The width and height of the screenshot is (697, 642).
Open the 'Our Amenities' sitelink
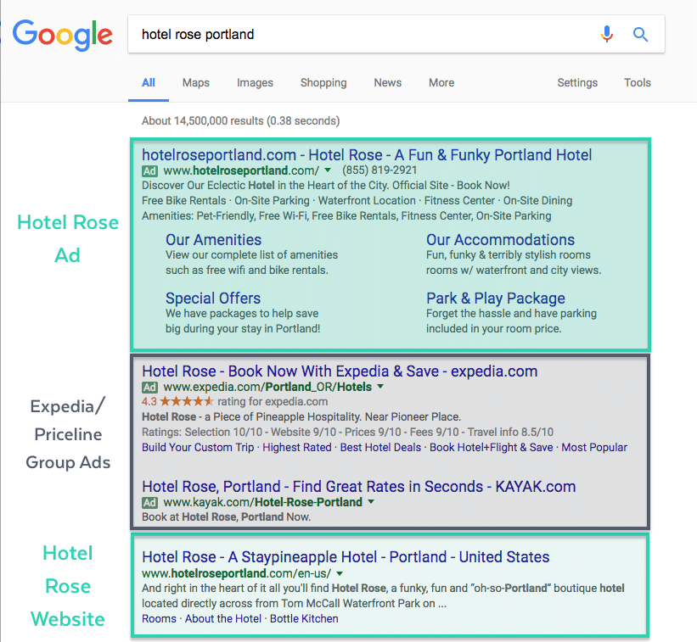(213, 240)
